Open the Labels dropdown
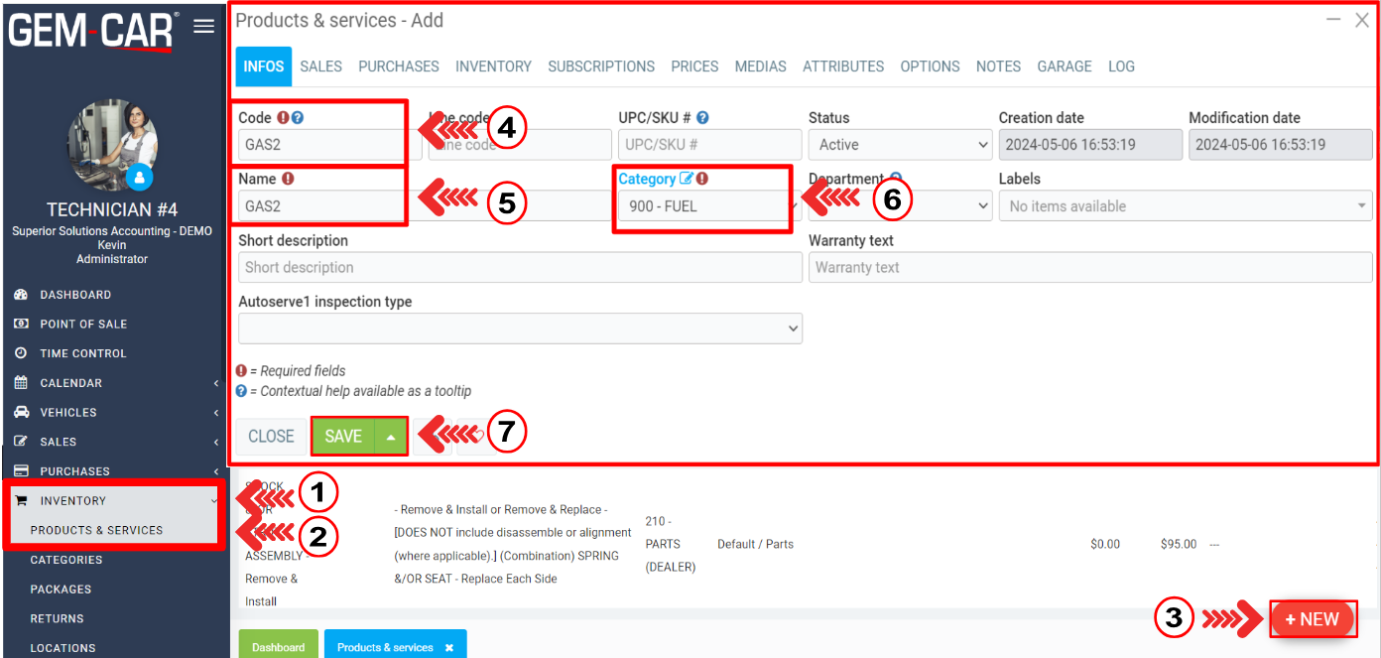The width and height of the screenshot is (1381, 658). click(1185, 206)
